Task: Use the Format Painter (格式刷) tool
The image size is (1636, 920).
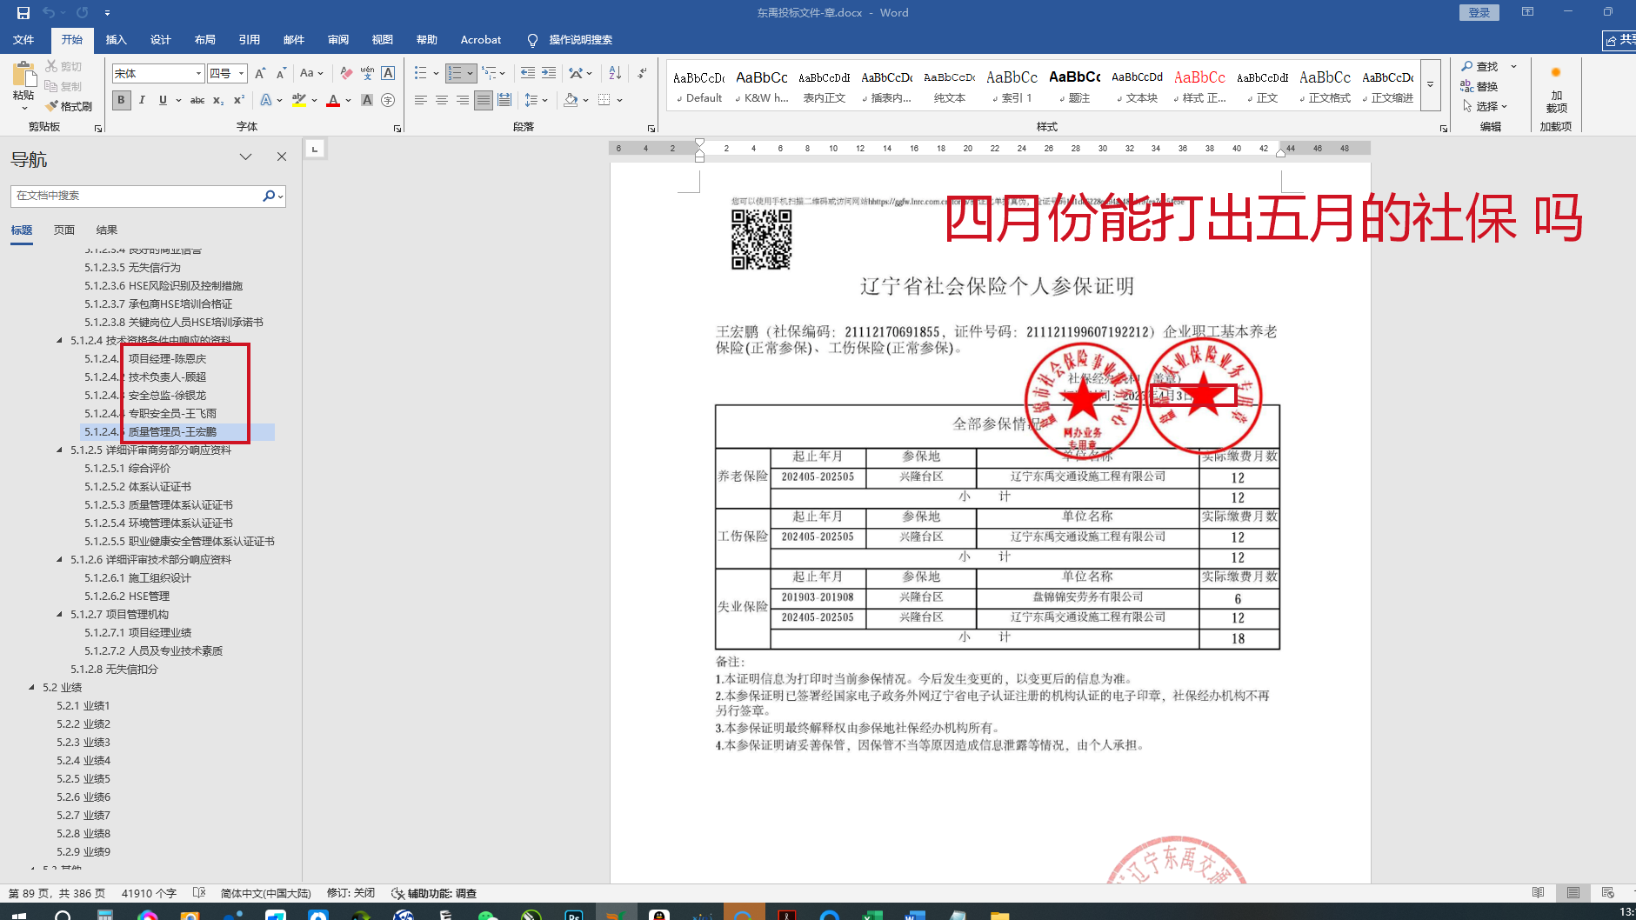Action: pyautogui.click(x=69, y=106)
